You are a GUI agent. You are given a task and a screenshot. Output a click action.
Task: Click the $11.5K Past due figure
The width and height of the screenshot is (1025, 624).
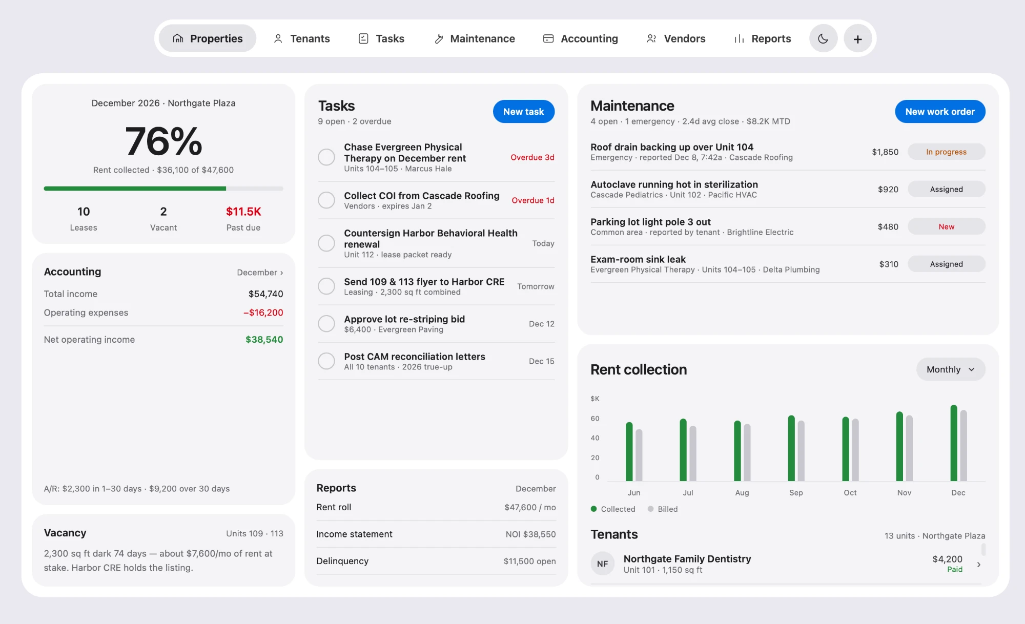click(x=243, y=212)
